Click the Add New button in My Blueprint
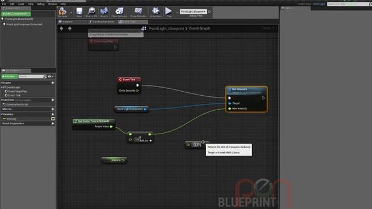Image resolution: width=372 pixels, height=209 pixels. [x=9, y=77]
